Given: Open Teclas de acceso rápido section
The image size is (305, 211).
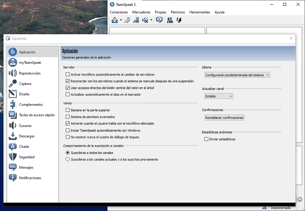Looking at the screenshot, I should (37, 115).
